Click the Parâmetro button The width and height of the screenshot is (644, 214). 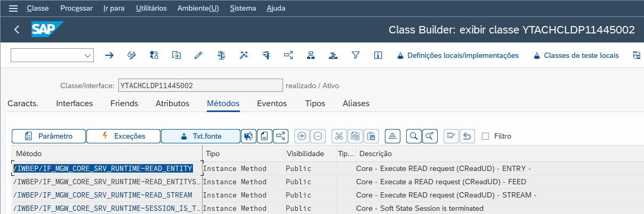49,136
